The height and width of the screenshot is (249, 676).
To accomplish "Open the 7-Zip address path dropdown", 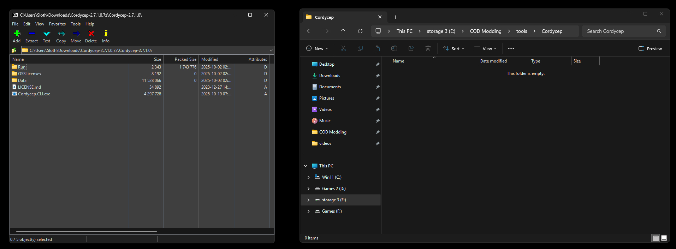I will point(271,51).
